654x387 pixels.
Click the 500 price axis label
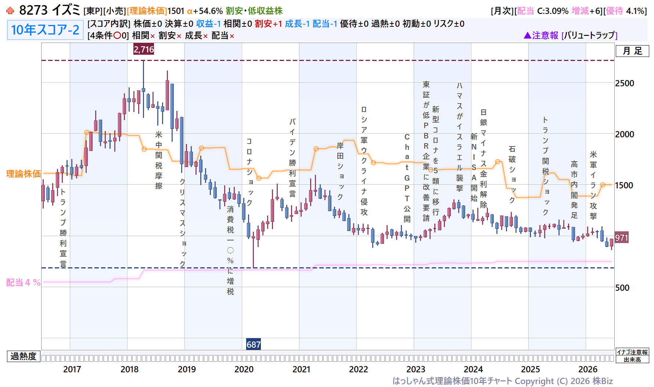(x=622, y=288)
